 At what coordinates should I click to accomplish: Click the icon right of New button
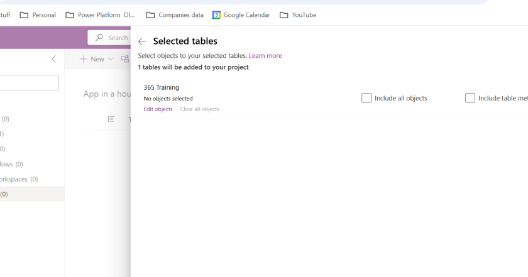point(124,59)
